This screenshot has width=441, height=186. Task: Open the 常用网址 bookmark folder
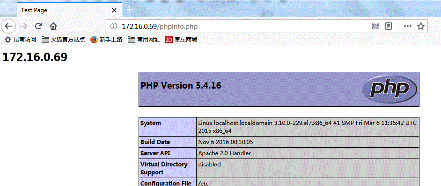144,40
